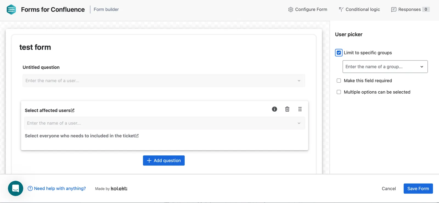Click the Forms for Confluence logo icon

pyautogui.click(x=11, y=10)
